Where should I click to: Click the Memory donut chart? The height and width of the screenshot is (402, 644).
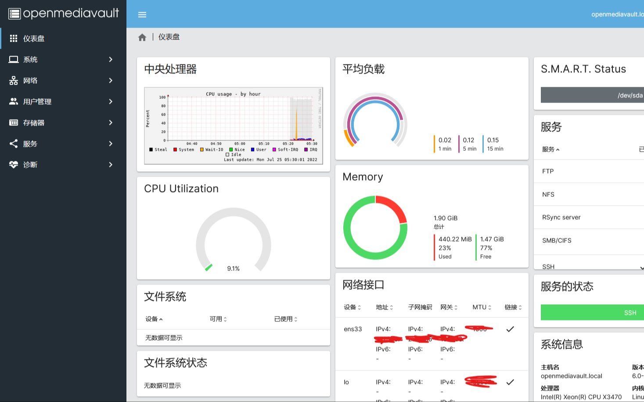point(375,228)
